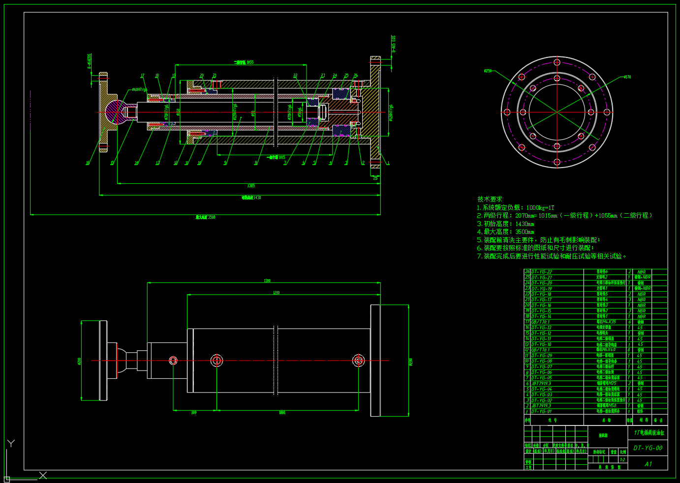Click the 1385 dimension text
The width and height of the screenshot is (680, 483).
coord(251,186)
